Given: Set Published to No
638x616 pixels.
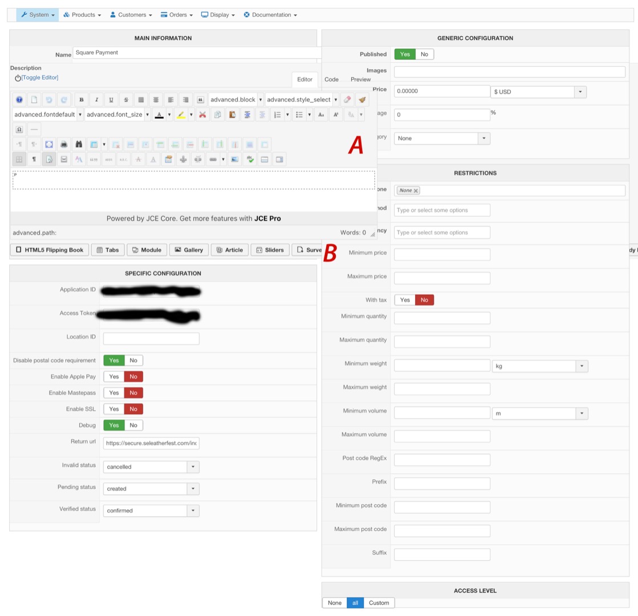Looking at the screenshot, I should tap(424, 54).
